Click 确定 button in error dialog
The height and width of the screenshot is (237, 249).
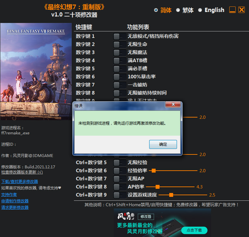pos(163,144)
